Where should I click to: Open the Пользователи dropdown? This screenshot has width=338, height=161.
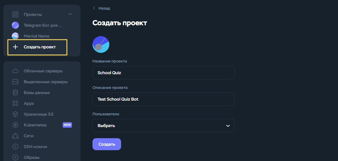(x=163, y=126)
